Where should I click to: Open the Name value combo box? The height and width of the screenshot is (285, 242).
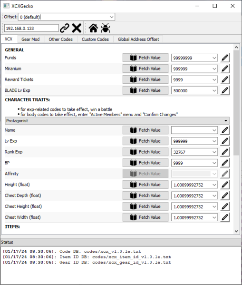[x=194, y=130]
